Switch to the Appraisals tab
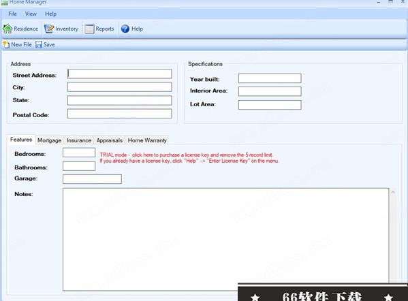The width and height of the screenshot is (408, 301). click(109, 140)
